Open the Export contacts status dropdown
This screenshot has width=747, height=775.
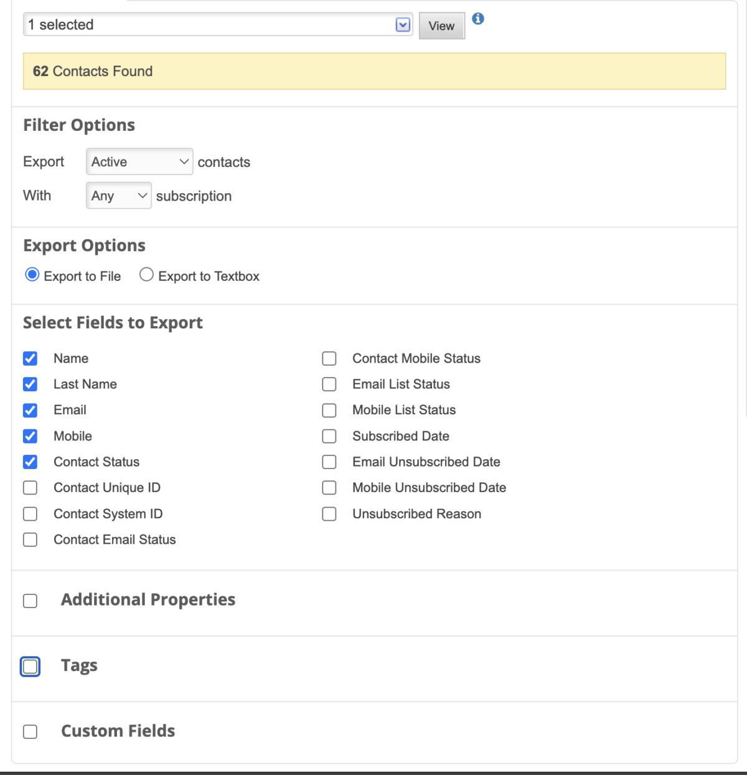click(x=139, y=161)
